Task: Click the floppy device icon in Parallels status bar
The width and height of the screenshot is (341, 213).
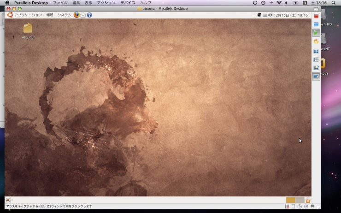Action: (293, 206)
